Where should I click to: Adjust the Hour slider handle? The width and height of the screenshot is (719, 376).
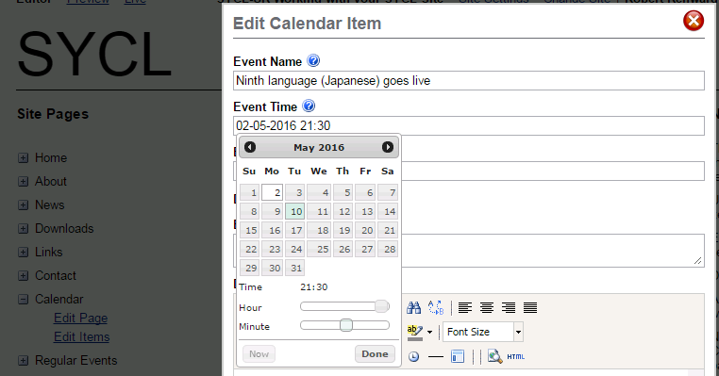click(381, 306)
